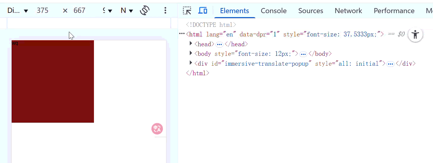Click the ellipsis badge inside head tag
The image size is (433, 163).
219,44
